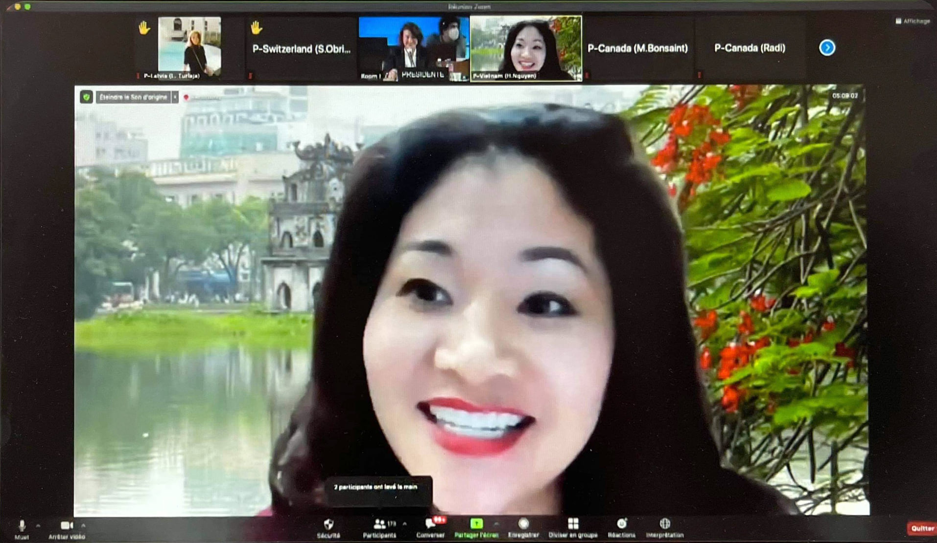Mute the microphone with Muet
Screen dimensions: 937x543
22,526
